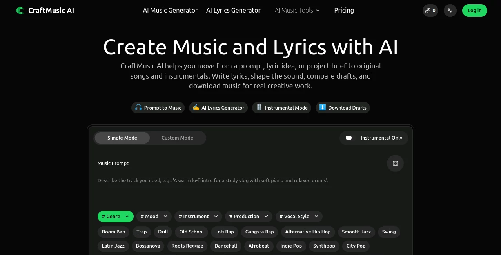Open the credits link icon showing 0
The image size is (501, 255).
pos(430,11)
